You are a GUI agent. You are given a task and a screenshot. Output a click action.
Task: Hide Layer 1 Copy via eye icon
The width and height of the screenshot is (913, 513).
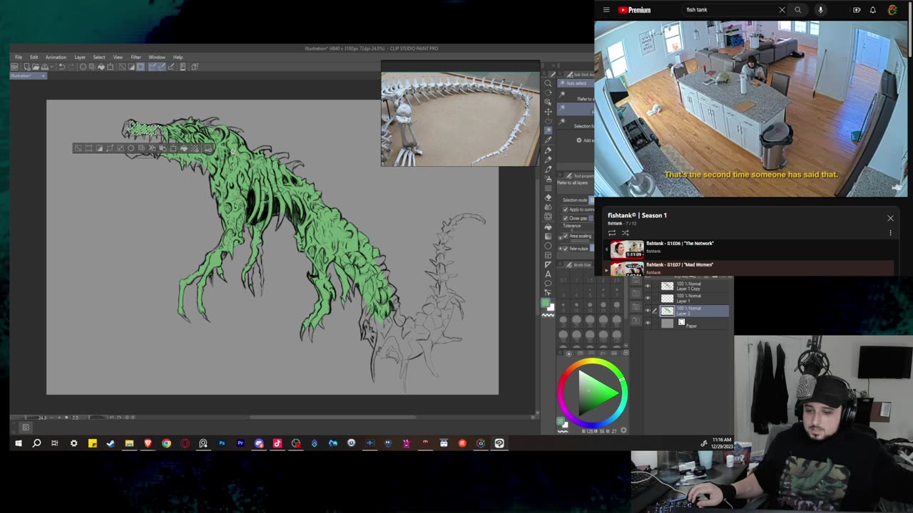click(x=648, y=286)
